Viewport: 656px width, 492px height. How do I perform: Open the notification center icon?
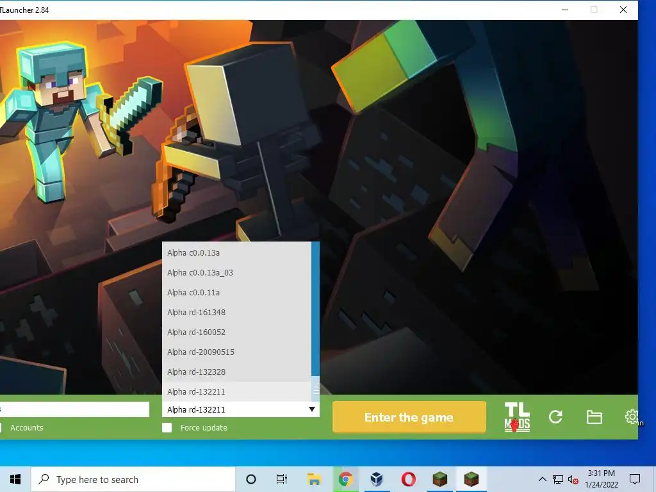click(x=635, y=479)
